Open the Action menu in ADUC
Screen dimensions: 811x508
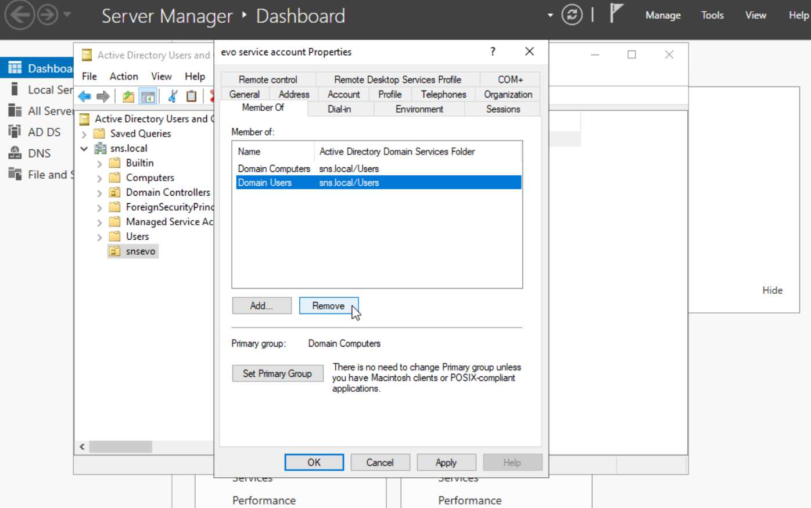pyautogui.click(x=124, y=76)
